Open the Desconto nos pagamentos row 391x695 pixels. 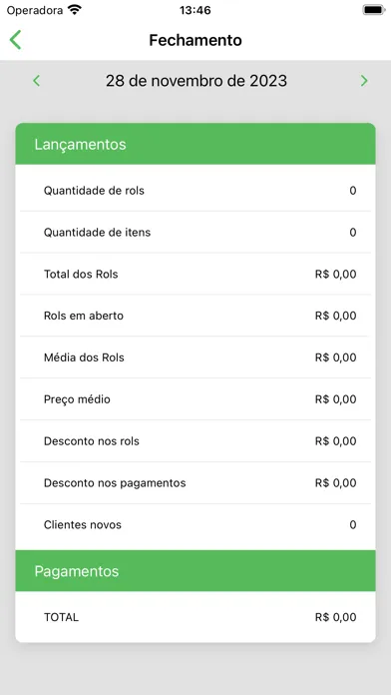pos(195,482)
